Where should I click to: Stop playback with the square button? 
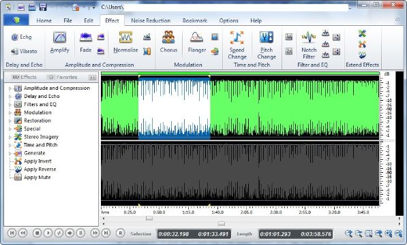pos(37,233)
